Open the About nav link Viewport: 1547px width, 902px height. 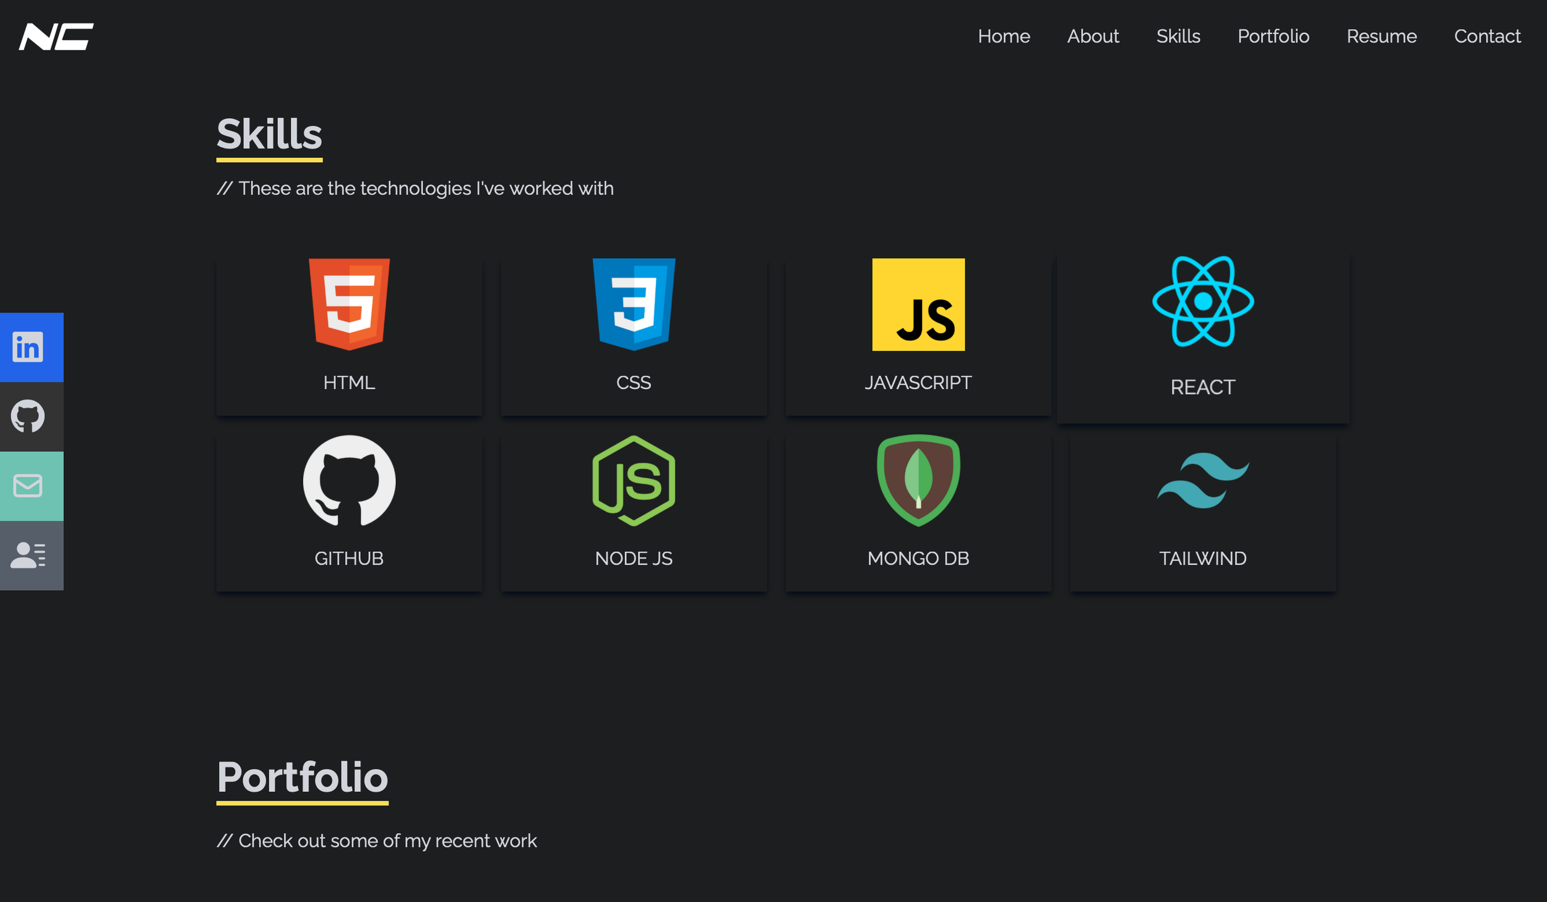point(1093,37)
